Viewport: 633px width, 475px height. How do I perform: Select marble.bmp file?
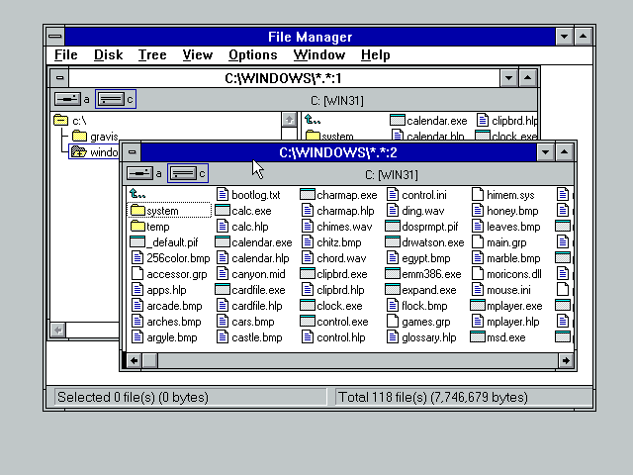click(506, 258)
